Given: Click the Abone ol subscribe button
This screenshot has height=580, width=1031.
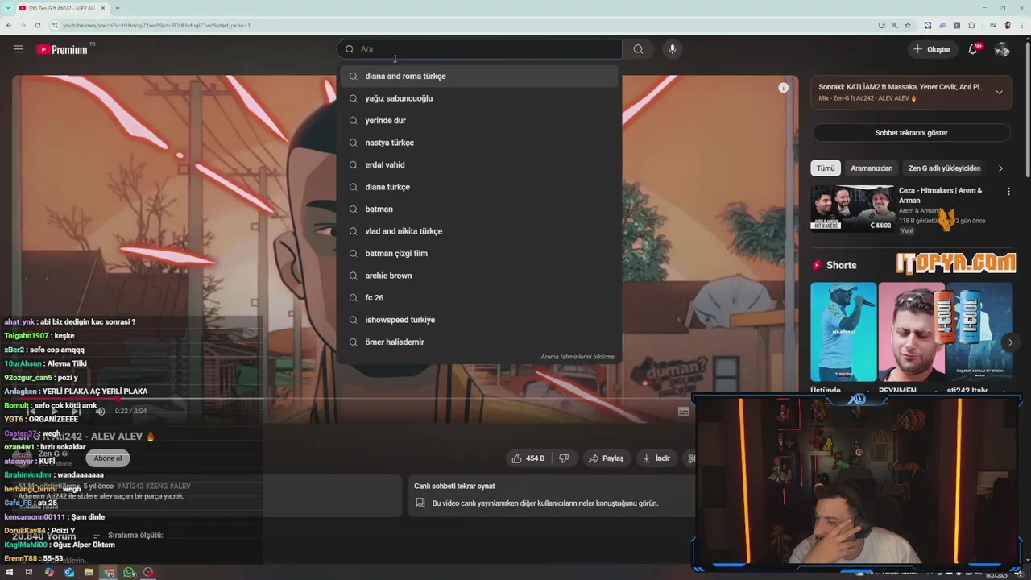Looking at the screenshot, I should coord(108,458).
